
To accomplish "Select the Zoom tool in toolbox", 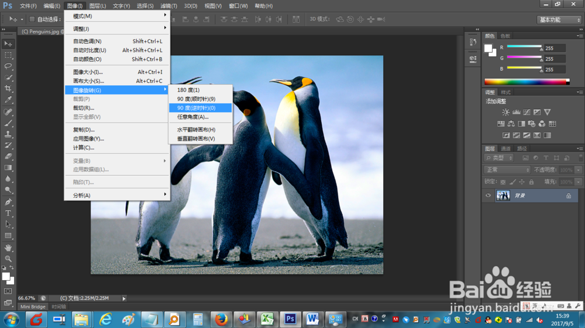I will tap(8, 259).
